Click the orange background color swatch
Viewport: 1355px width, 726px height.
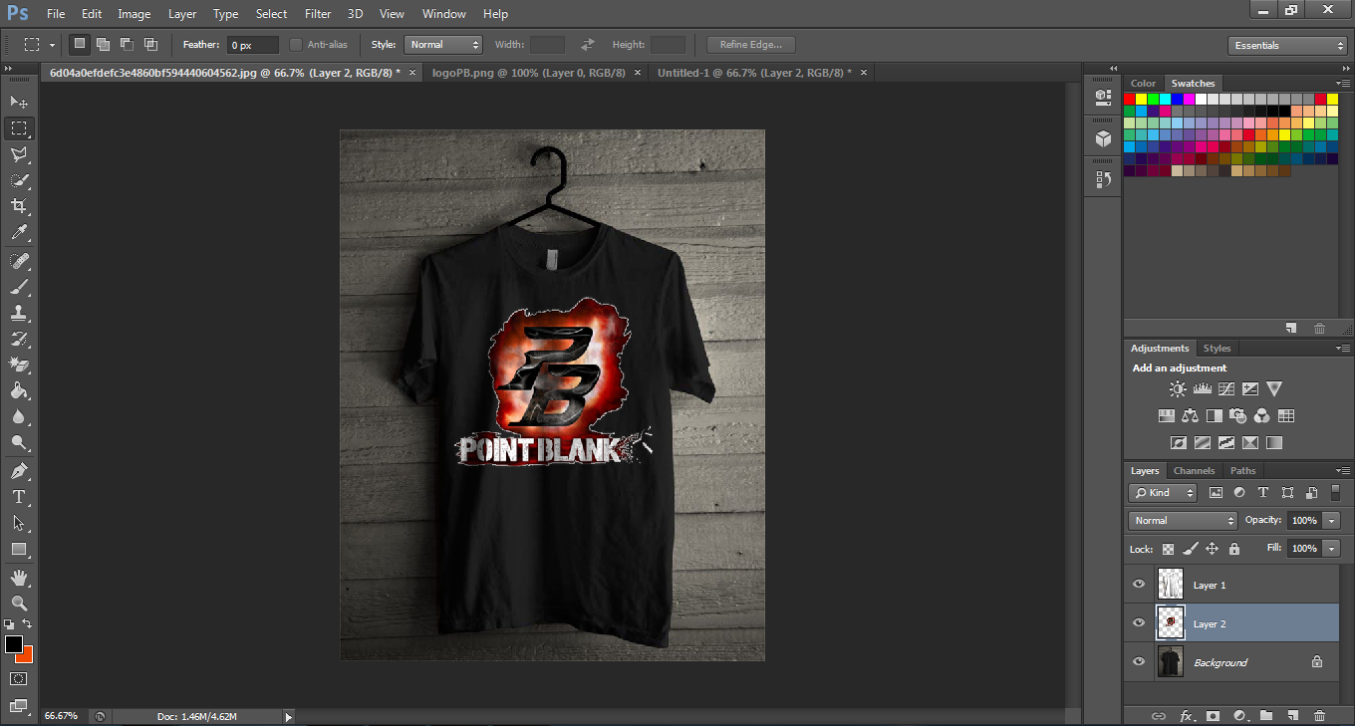point(27,655)
